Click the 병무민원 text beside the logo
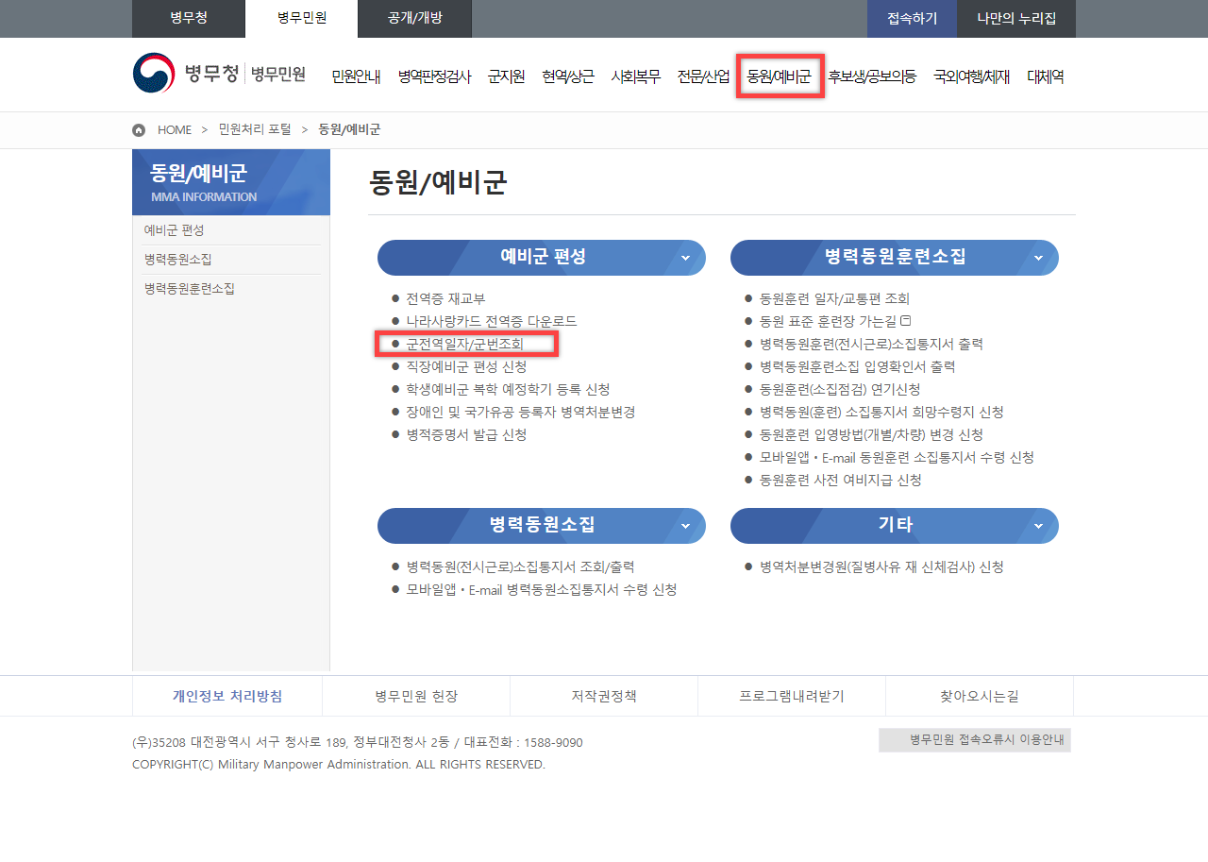The height and width of the screenshot is (862, 1208). pos(278,75)
